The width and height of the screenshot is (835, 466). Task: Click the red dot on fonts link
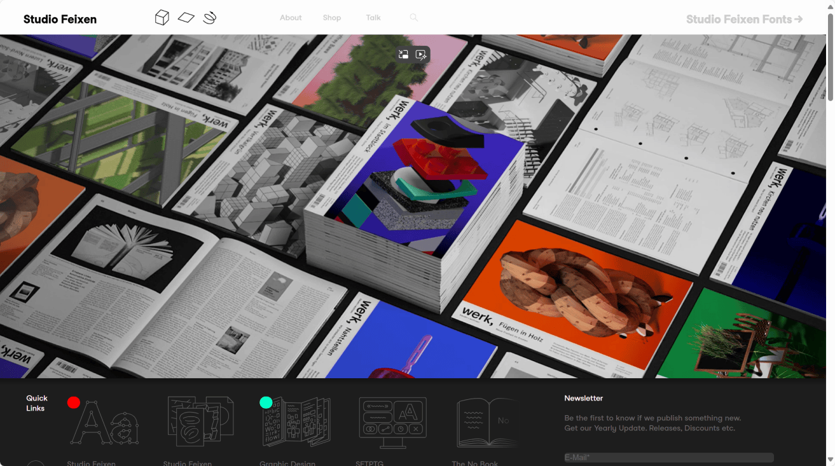[74, 402]
